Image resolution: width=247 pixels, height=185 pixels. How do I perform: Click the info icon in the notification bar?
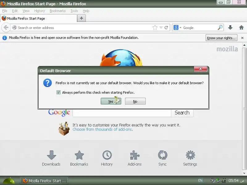coord(5,38)
